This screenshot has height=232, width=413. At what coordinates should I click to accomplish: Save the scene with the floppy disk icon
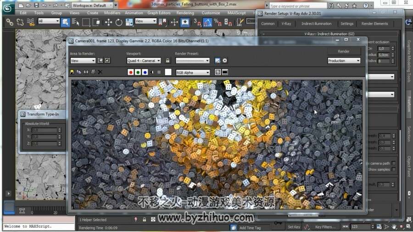36,5
